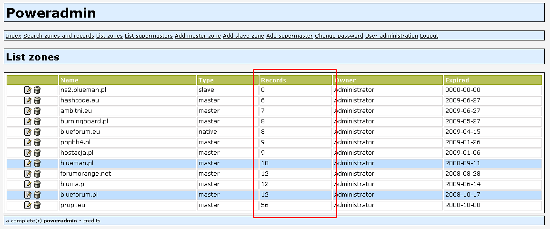Open List supermasters
The width and height of the screenshot is (550, 229).
point(149,36)
